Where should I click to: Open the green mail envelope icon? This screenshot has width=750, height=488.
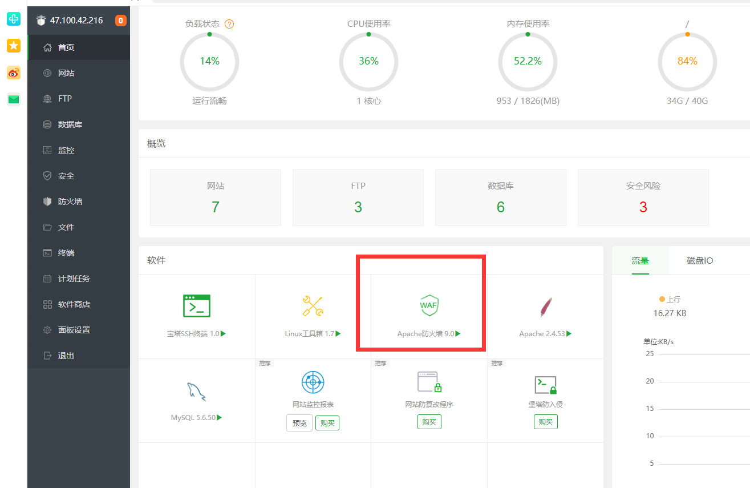pos(14,99)
